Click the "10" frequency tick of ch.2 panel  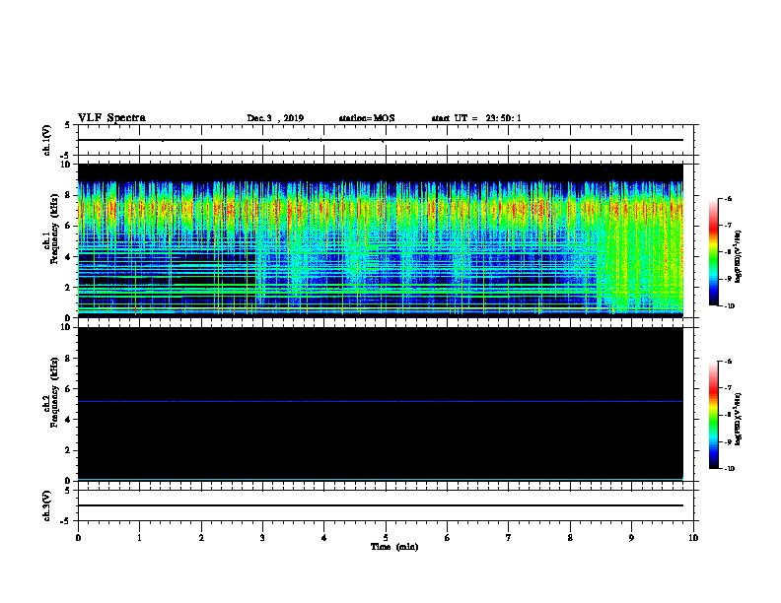[65, 327]
